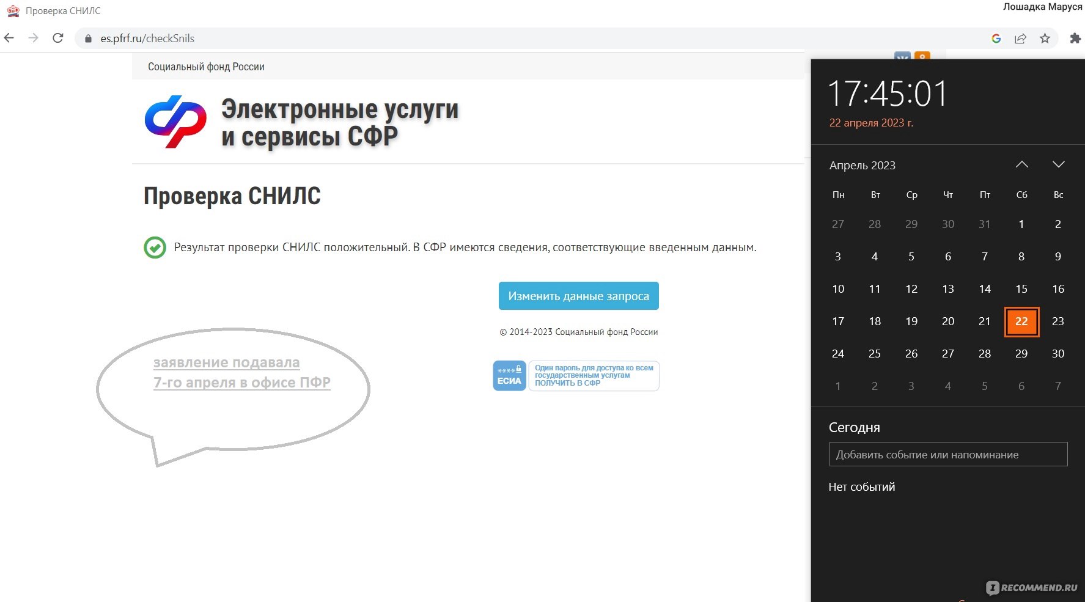The image size is (1085, 602).
Task: Open the Получить в СФР banner link
Action: click(x=594, y=376)
